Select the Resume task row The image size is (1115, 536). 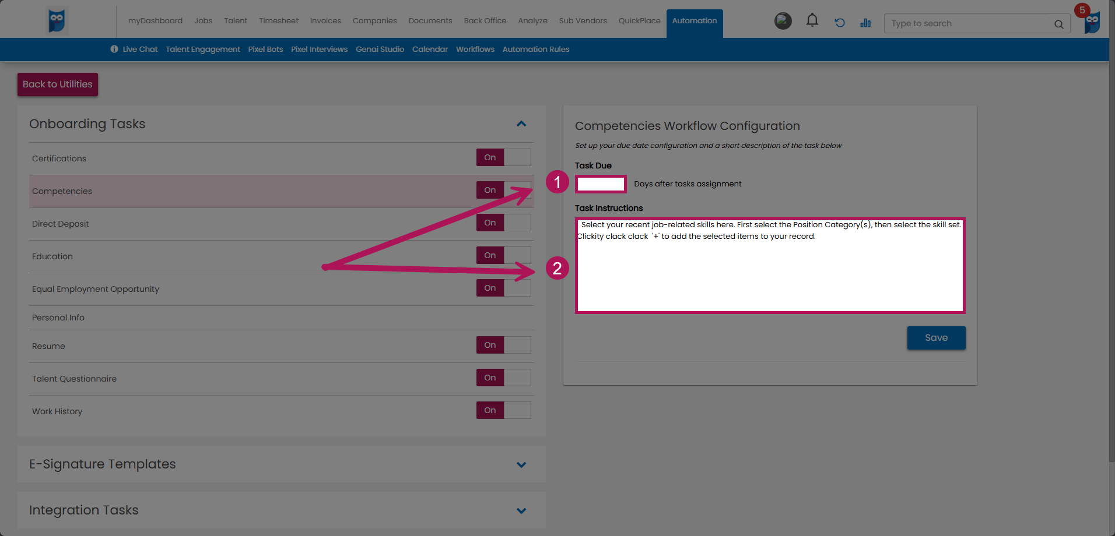pyautogui.click(x=281, y=346)
